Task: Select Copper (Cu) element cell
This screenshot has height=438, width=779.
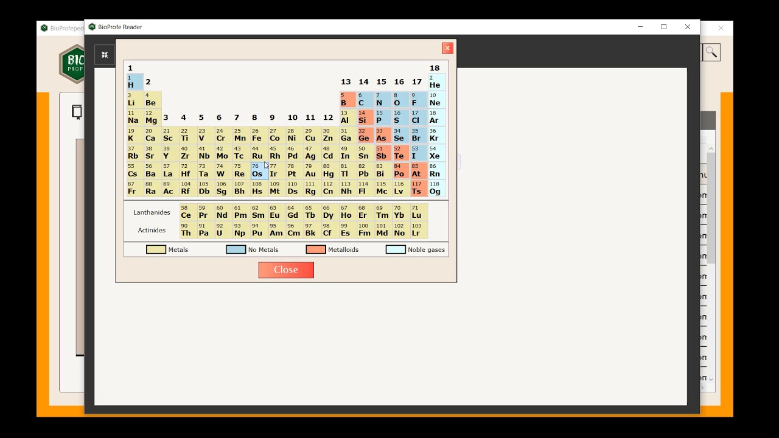Action: pos(313,135)
